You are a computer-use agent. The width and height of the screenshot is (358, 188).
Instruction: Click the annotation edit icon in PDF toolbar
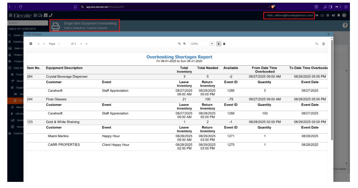point(323,44)
